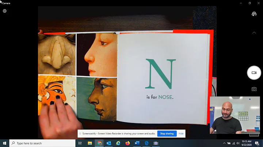Launch File Explorer from the taskbar

(90, 143)
